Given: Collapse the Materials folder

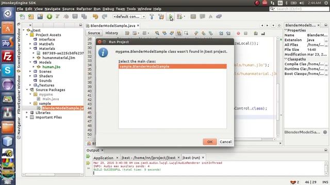Looking at the screenshot, I should coord(30,48).
